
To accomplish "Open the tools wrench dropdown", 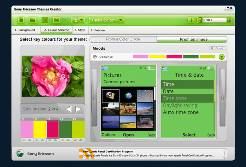I will [78, 20].
